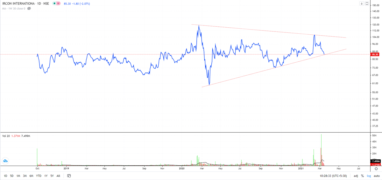
Task: Click the 2020 label on the time axis
Action: [182, 169]
